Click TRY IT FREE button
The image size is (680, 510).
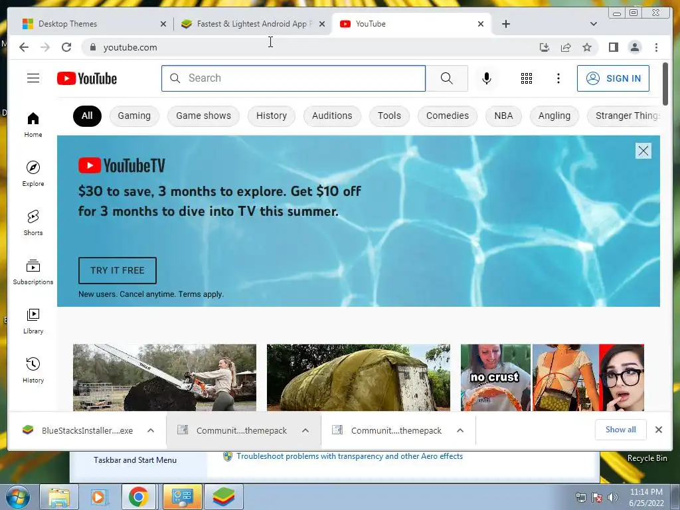coord(118,271)
